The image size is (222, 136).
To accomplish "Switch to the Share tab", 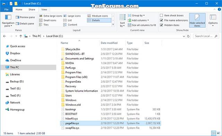I will tap(32, 9).
